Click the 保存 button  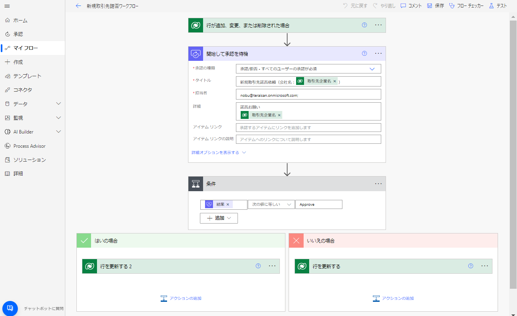[x=435, y=6]
